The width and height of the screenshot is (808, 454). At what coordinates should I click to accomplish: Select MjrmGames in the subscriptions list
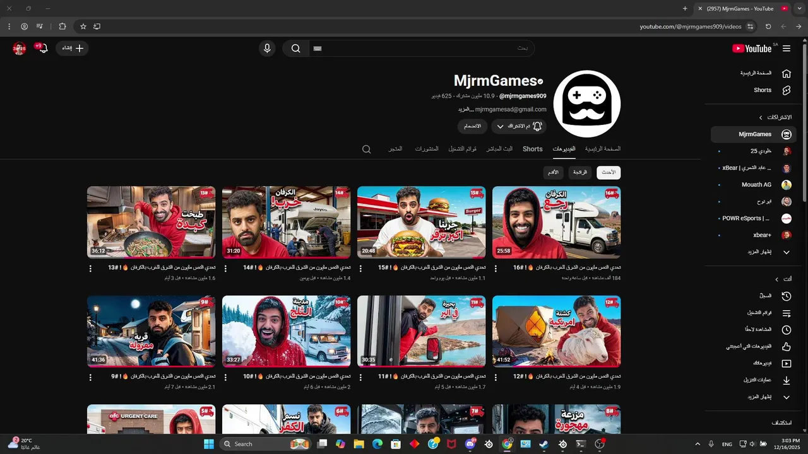(754, 134)
